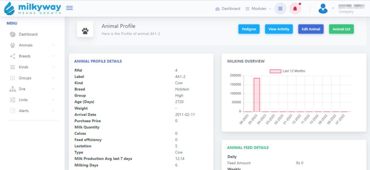The height and width of the screenshot is (170, 370).
Task: Open the Modules dropdown in header
Action: coord(258,9)
